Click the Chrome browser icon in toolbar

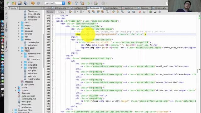tap(69, 3)
